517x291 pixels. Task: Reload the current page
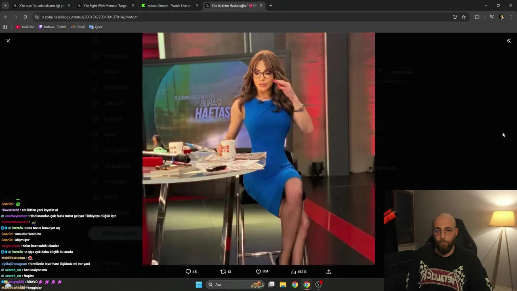point(25,17)
